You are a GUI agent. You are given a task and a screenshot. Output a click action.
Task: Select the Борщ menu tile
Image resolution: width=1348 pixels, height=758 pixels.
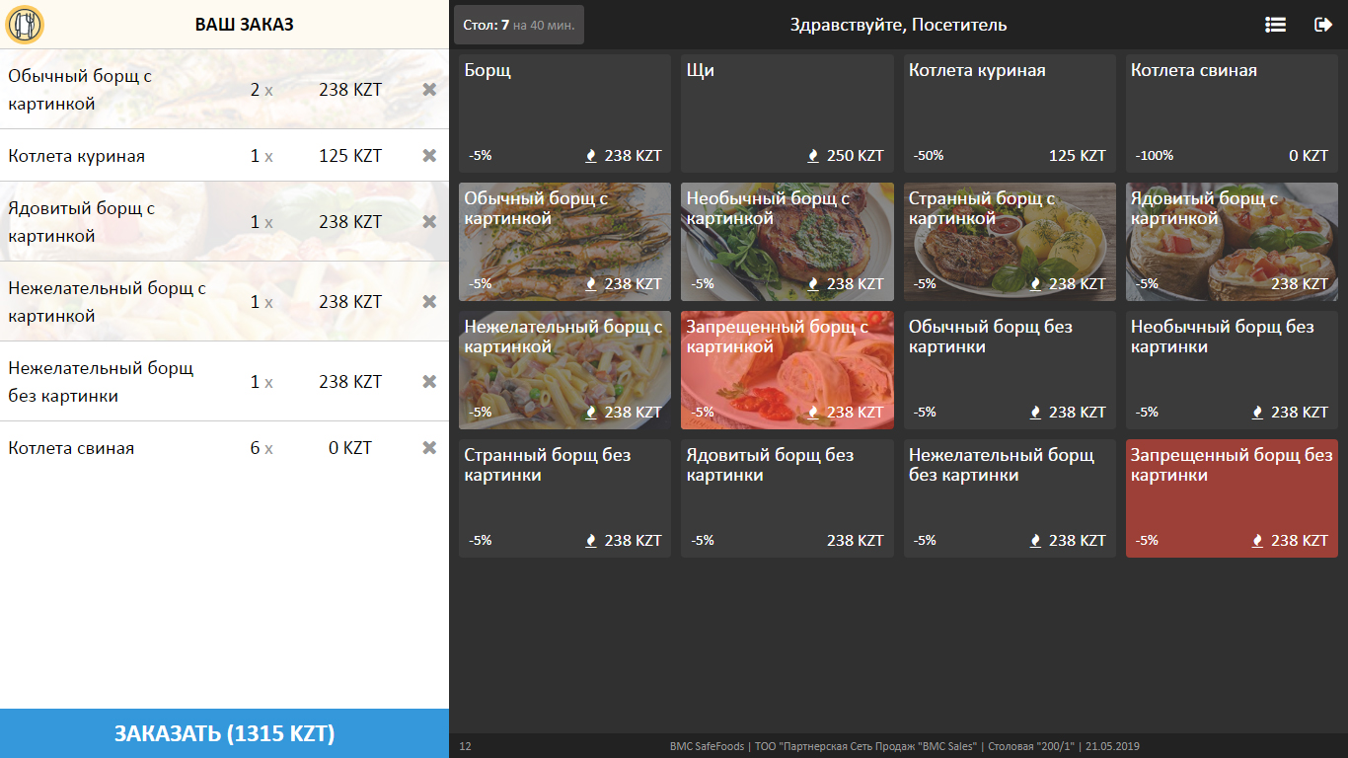[564, 114]
